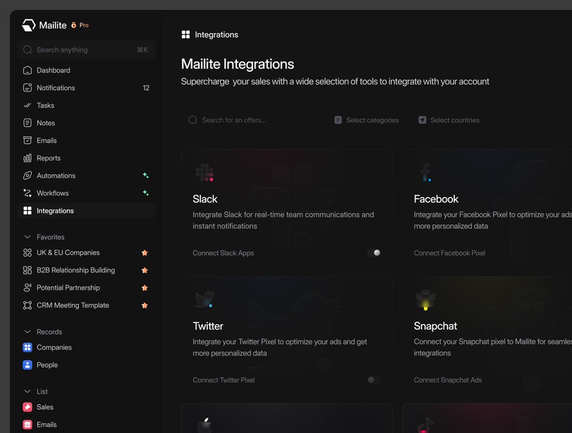Unfavorite Potential Partnership star
Image resolution: width=572 pixels, height=433 pixels.
coord(145,288)
